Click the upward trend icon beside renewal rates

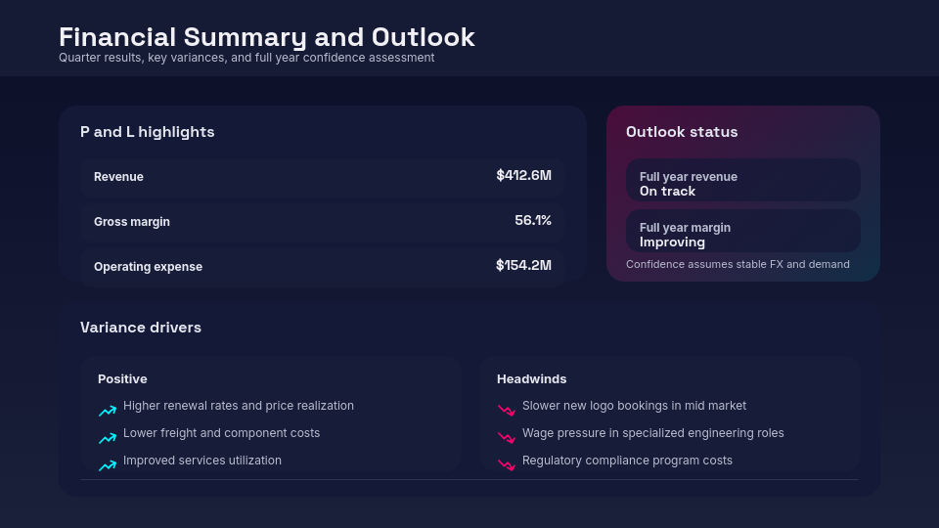click(108, 412)
